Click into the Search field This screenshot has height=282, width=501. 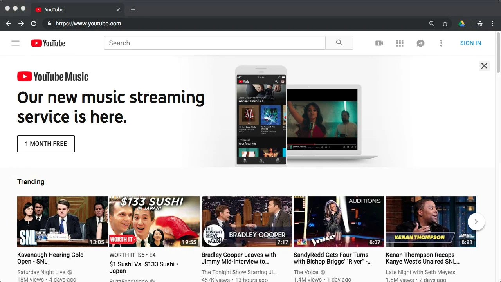click(x=214, y=43)
